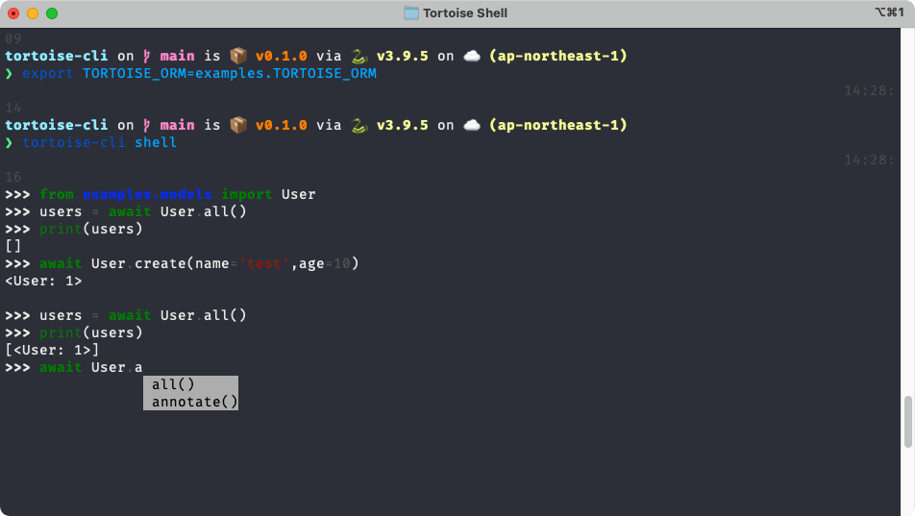Image resolution: width=915 pixels, height=516 pixels.
Task: Choose annotate() in the completion list
Action: 190,402
